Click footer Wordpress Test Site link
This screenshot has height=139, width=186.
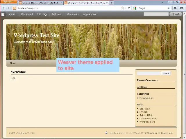point(26,133)
